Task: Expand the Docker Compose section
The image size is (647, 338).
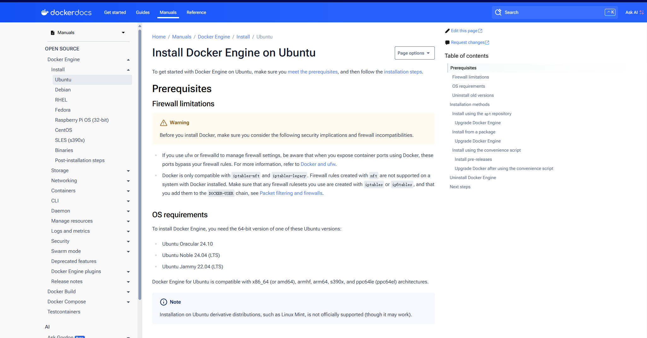Action: pyautogui.click(x=128, y=302)
